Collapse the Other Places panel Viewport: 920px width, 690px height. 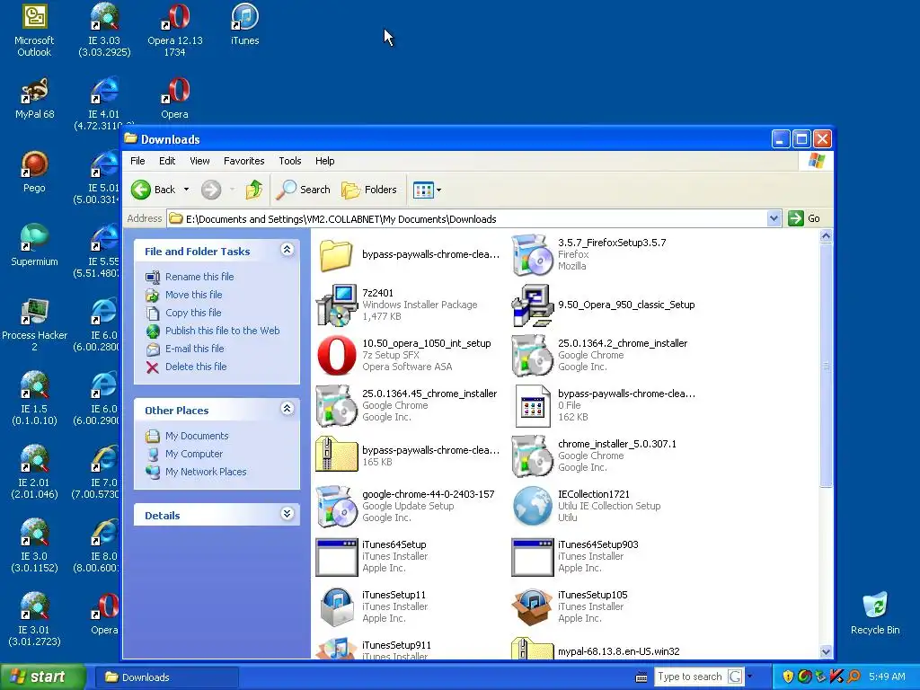click(x=287, y=409)
